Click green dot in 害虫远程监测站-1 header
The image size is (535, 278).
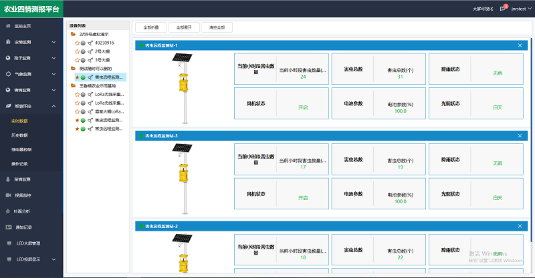click(141, 45)
